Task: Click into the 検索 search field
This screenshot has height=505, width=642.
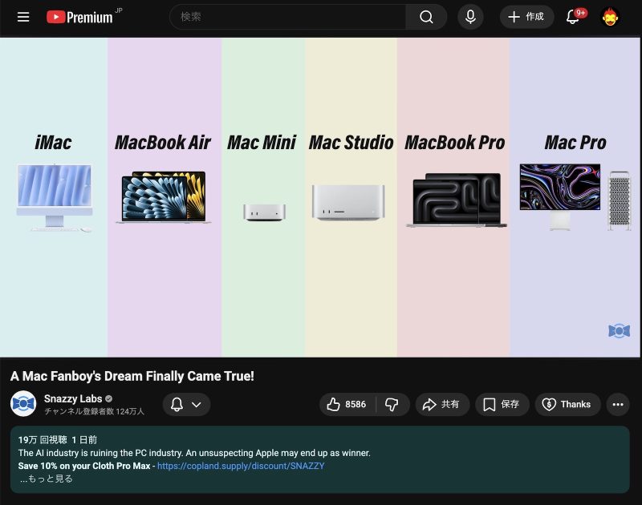Action: (x=289, y=17)
